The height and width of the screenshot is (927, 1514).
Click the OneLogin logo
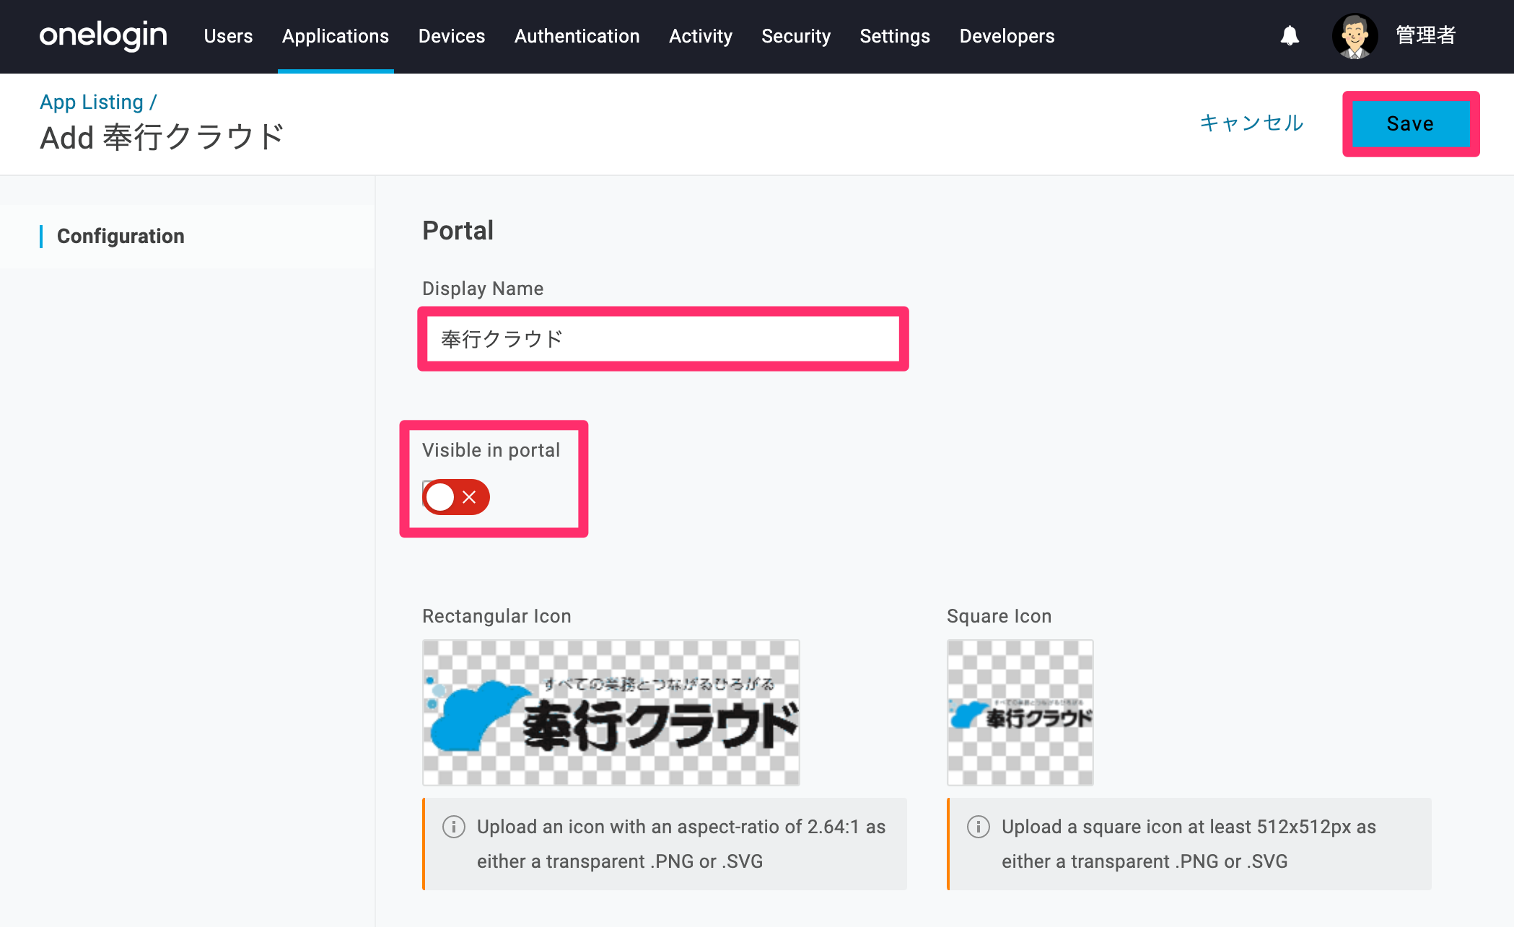(103, 35)
